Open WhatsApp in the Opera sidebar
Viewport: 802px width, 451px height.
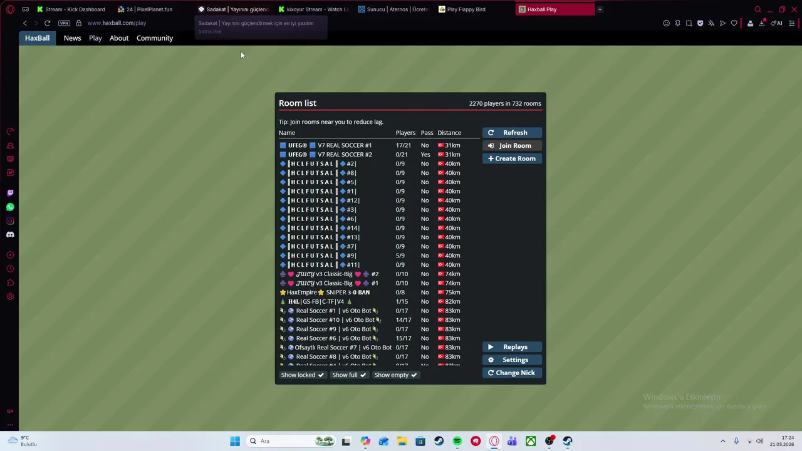point(10,207)
